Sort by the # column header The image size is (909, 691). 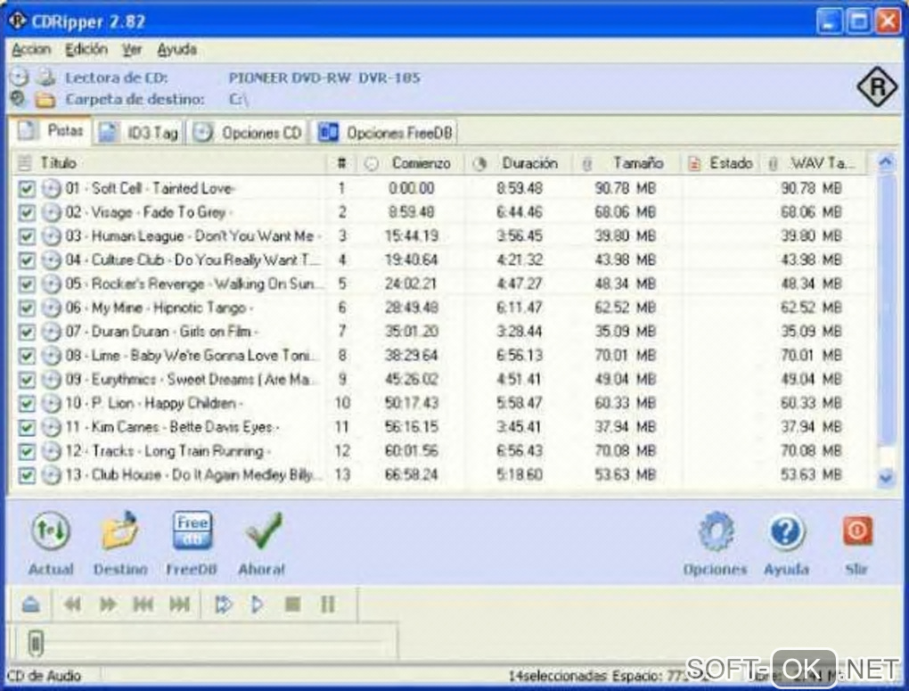(341, 164)
